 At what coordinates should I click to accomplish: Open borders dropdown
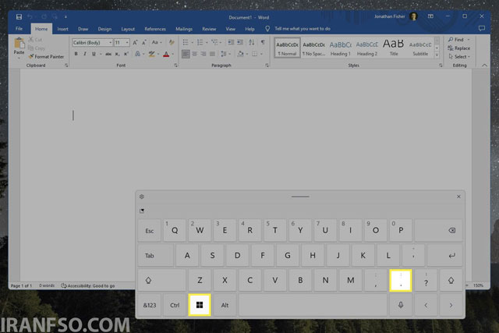coord(261,54)
